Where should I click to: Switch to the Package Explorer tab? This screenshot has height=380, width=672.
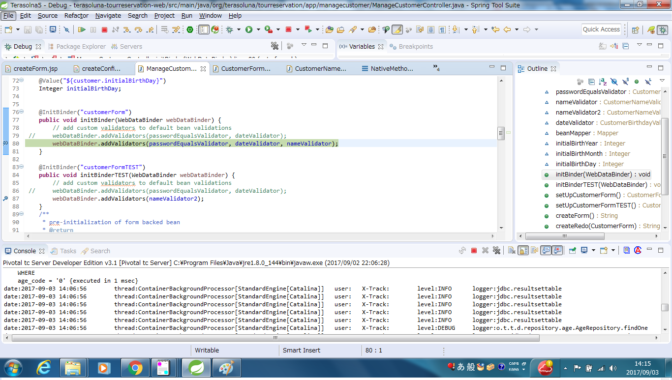(76, 46)
